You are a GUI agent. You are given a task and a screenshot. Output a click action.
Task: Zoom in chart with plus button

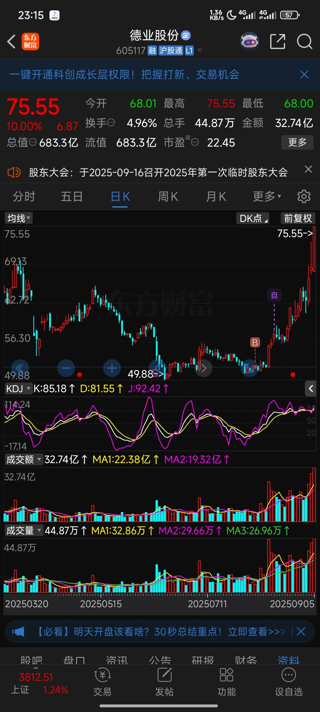(112, 368)
